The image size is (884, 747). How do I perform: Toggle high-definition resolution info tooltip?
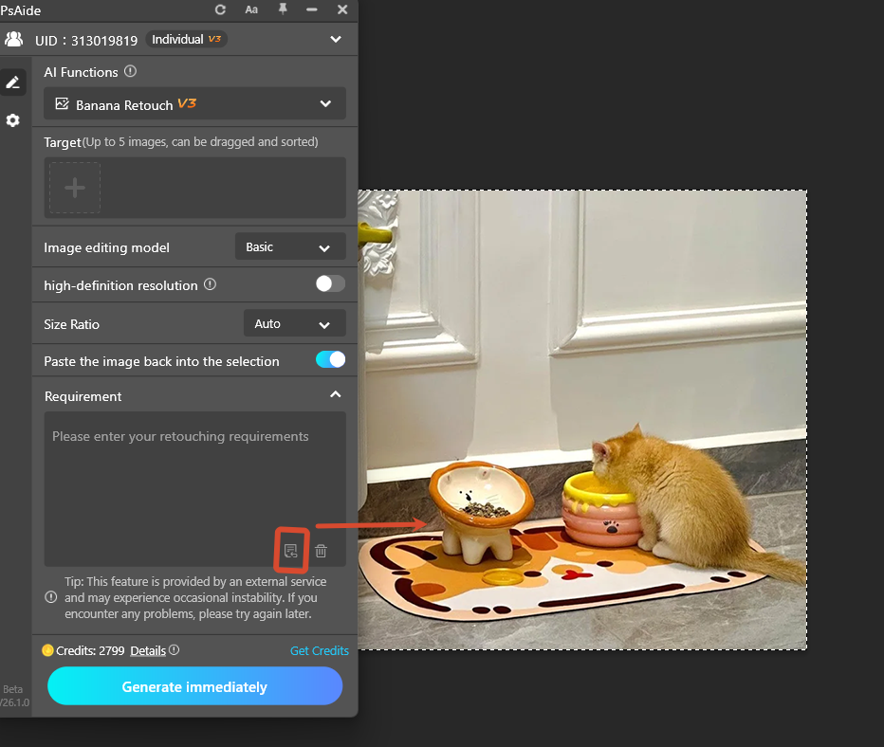pyautogui.click(x=210, y=283)
